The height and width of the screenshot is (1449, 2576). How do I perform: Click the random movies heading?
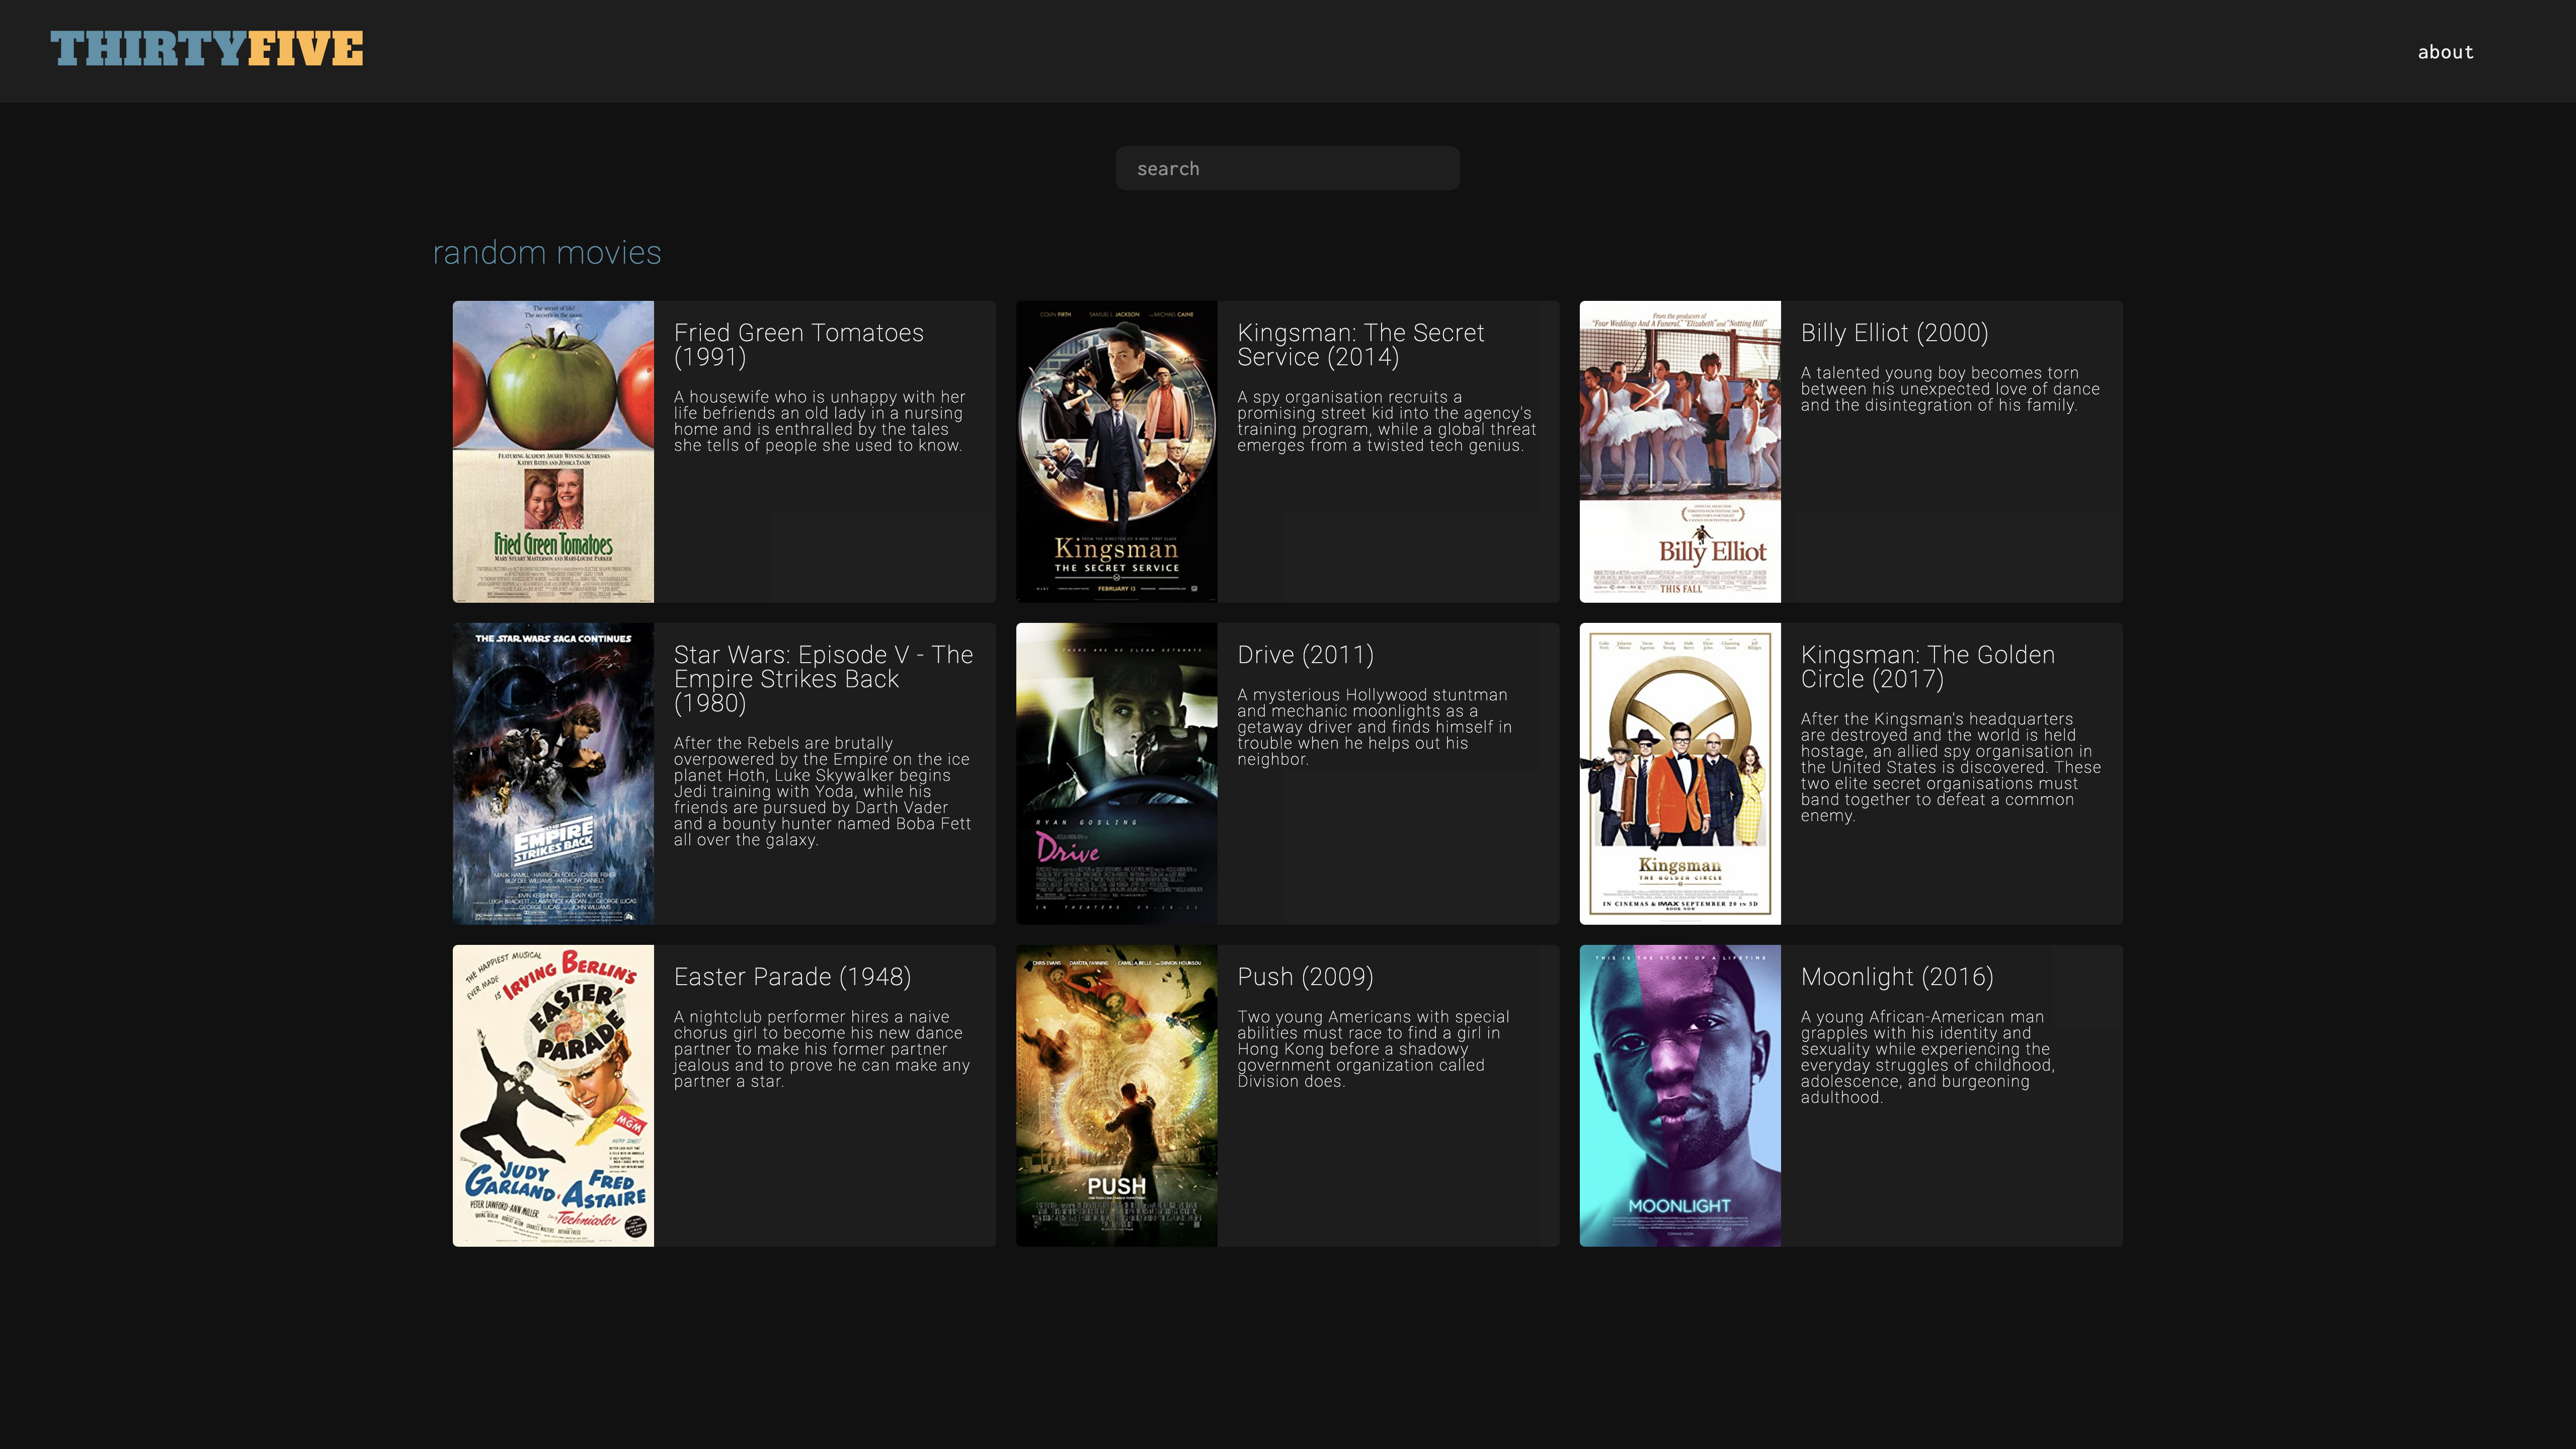click(x=546, y=253)
